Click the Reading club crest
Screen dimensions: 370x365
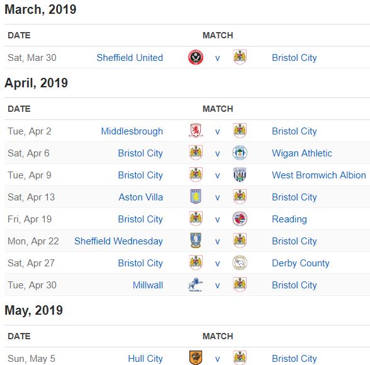(240, 219)
